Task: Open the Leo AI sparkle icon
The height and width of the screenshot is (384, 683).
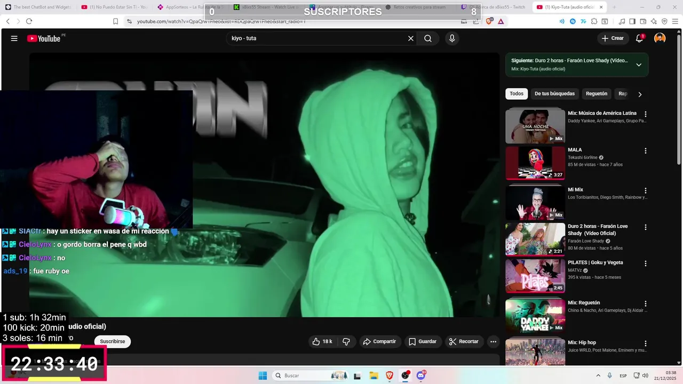Action: pyautogui.click(x=654, y=21)
